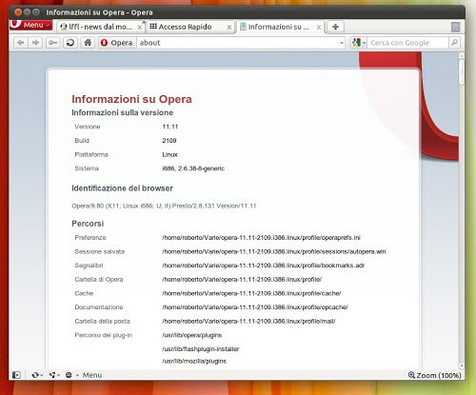Close the Informazioni su tab

tap(319, 28)
